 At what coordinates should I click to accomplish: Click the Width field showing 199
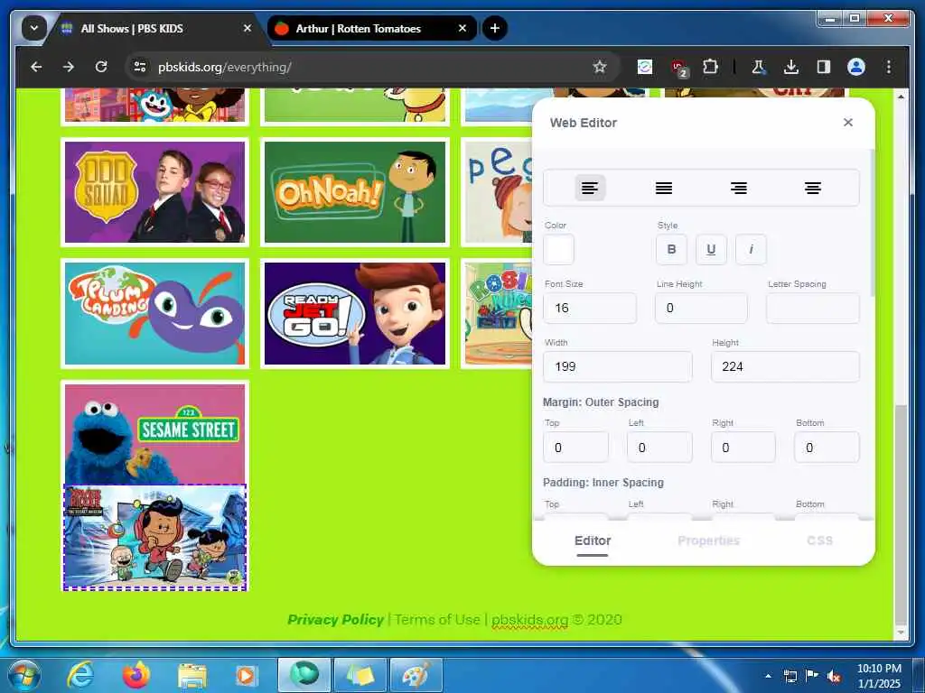(618, 366)
